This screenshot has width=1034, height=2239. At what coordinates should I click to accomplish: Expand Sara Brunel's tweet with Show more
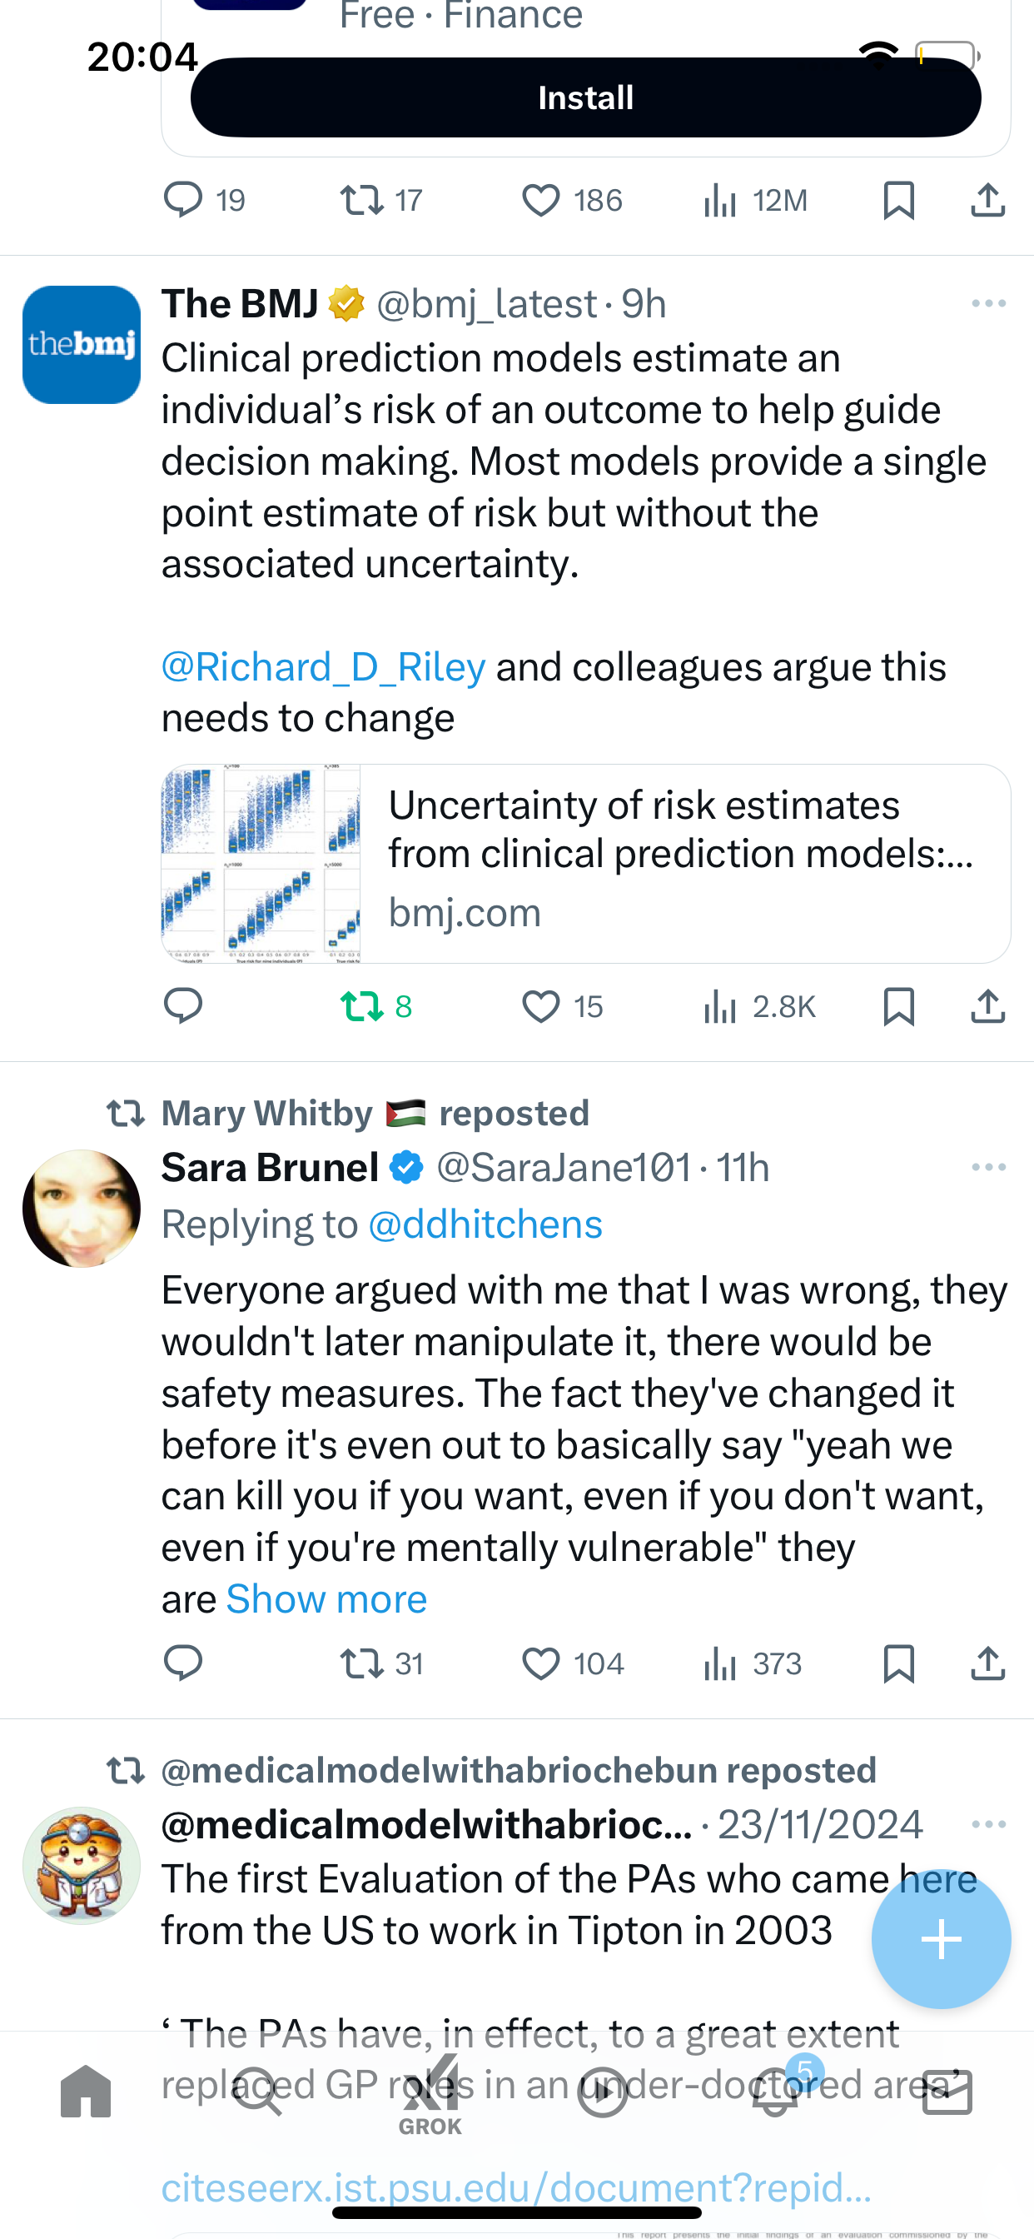(x=326, y=1599)
